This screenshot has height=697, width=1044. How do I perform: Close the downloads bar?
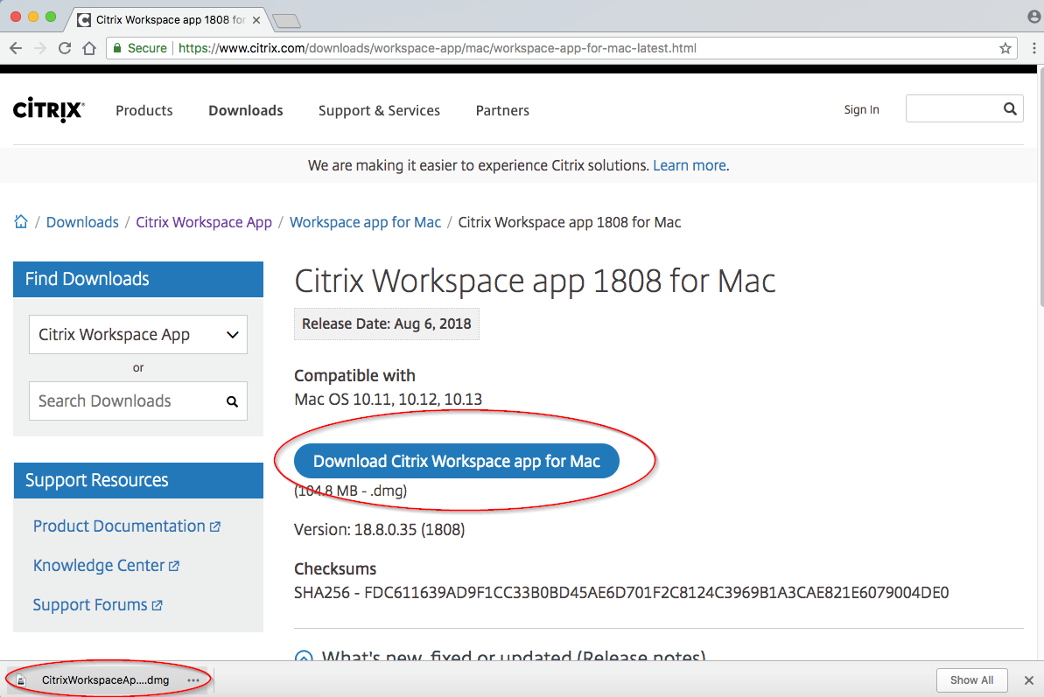coord(1029,680)
